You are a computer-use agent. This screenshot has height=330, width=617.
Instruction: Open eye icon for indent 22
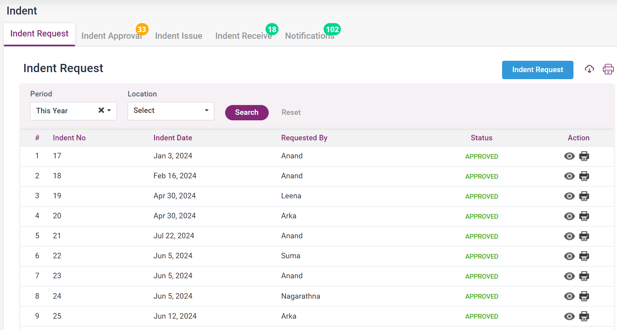tap(569, 256)
